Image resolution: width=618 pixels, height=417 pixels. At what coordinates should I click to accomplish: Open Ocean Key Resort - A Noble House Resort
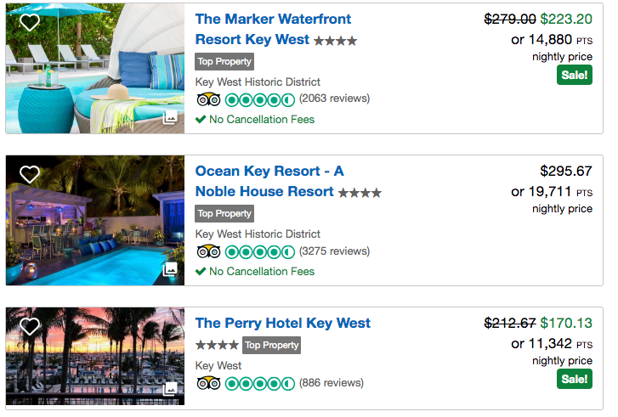pos(269,172)
